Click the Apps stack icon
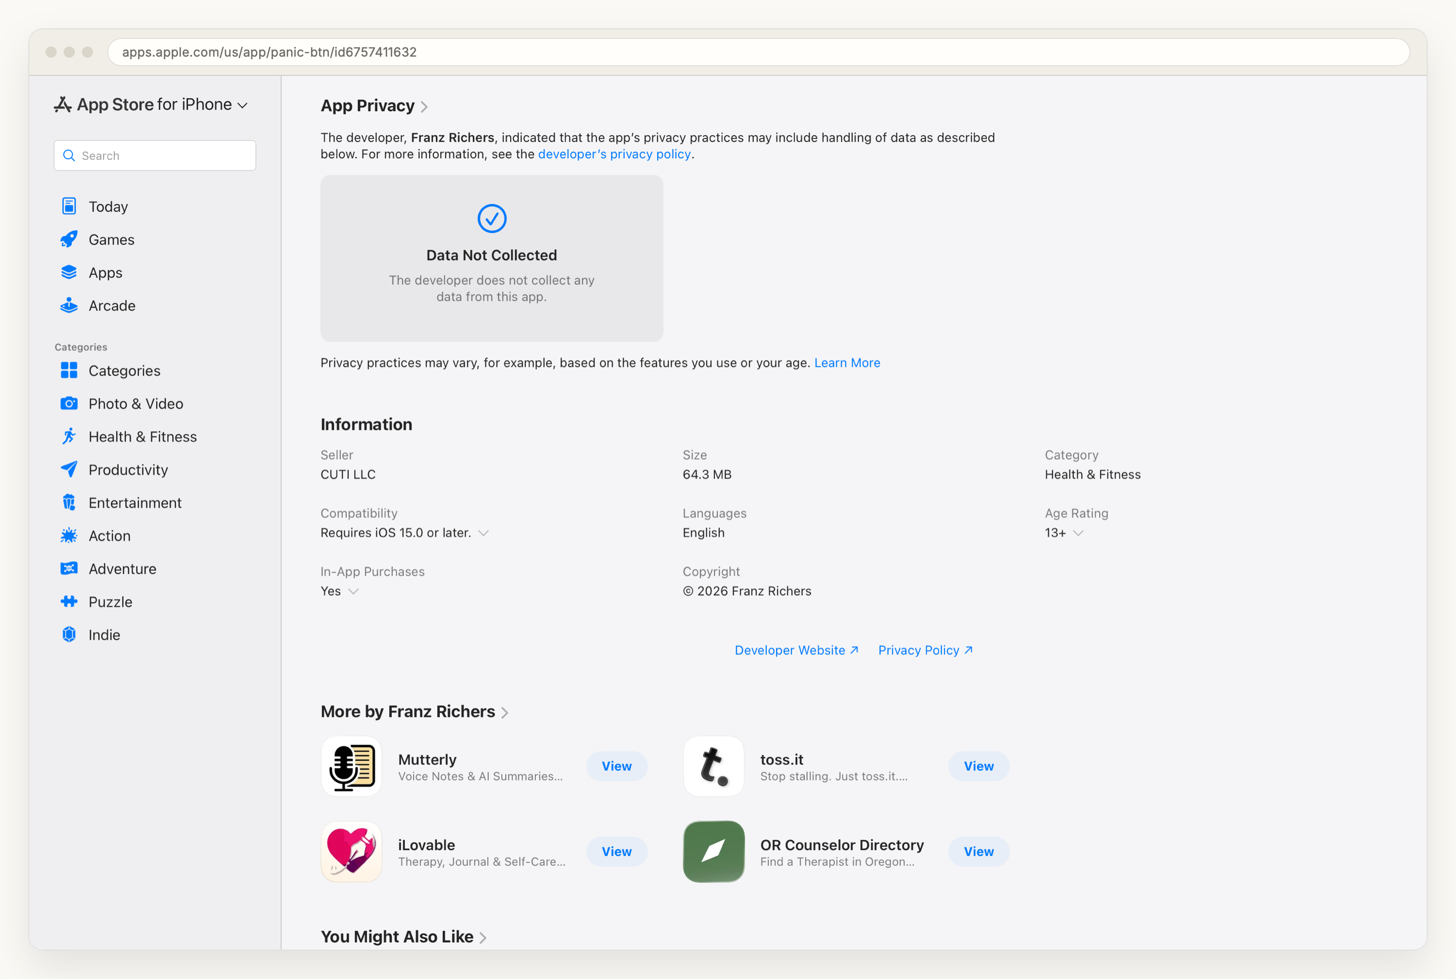 69,272
